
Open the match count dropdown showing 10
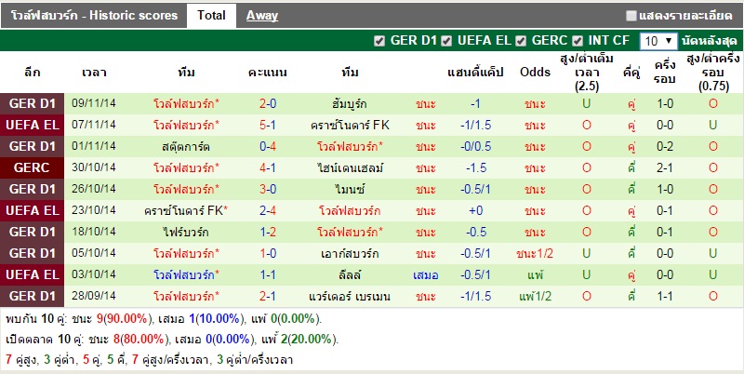coord(659,42)
